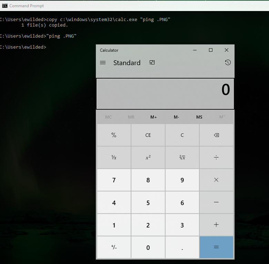Click the square root button
The height and width of the screenshot is (264, 269).
(x=182, y=158)
